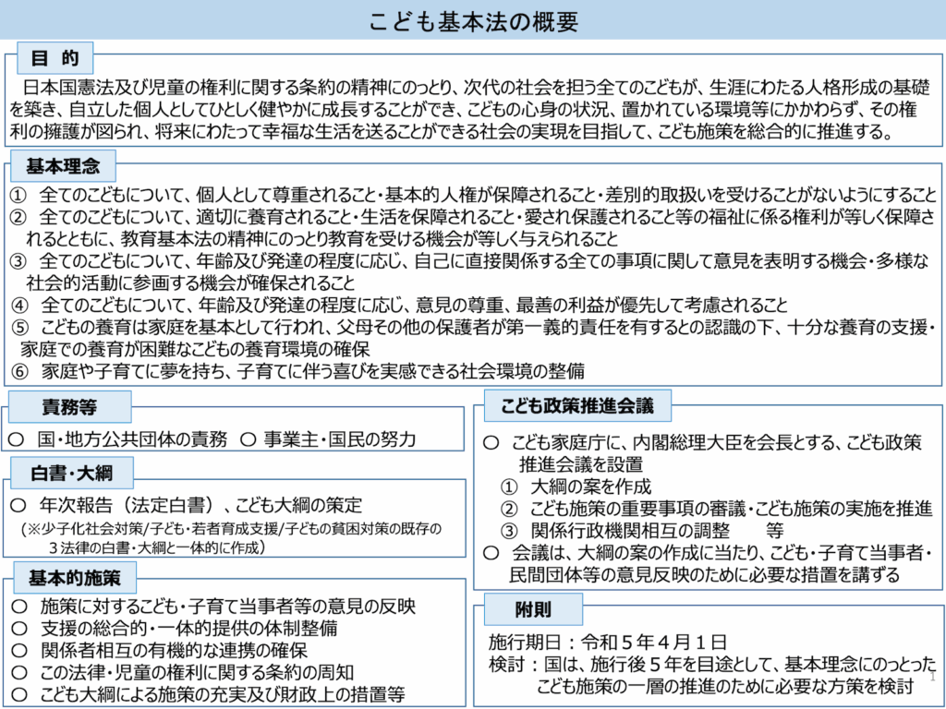Click the 白書・大綱 section label

tap(70, 475)
